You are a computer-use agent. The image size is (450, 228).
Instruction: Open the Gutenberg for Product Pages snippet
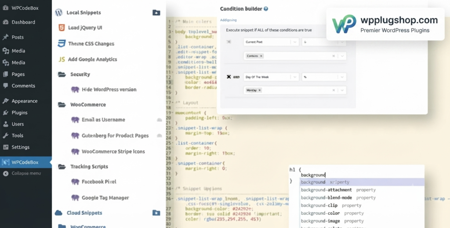click(115, 135)
